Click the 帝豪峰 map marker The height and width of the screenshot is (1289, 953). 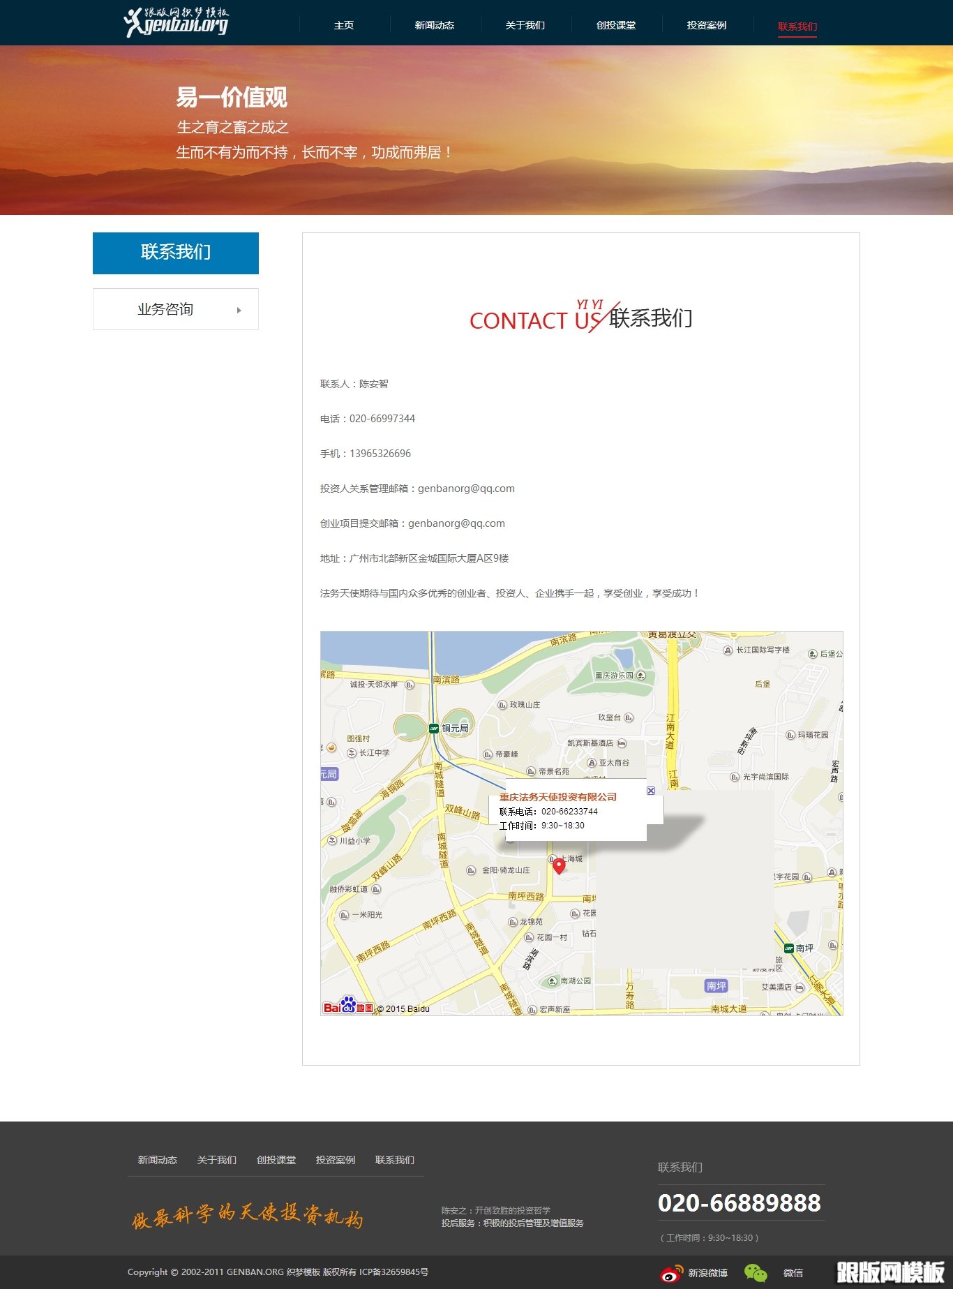488,754
